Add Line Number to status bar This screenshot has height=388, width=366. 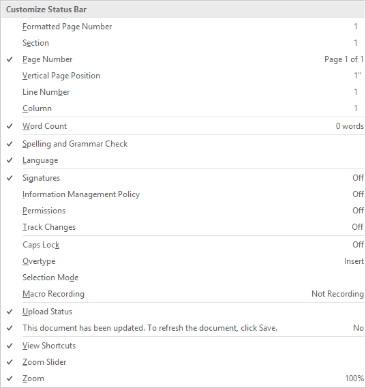183,92
